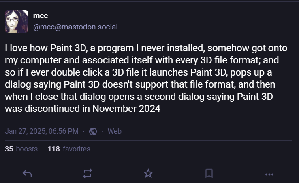The image size is (299, 183).
Task: View the list of 118 favorites
Action: click(69, 149)
